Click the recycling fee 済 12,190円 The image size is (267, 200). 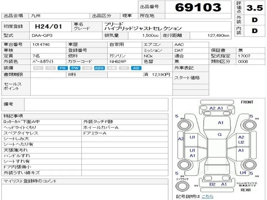coord(157,75)
